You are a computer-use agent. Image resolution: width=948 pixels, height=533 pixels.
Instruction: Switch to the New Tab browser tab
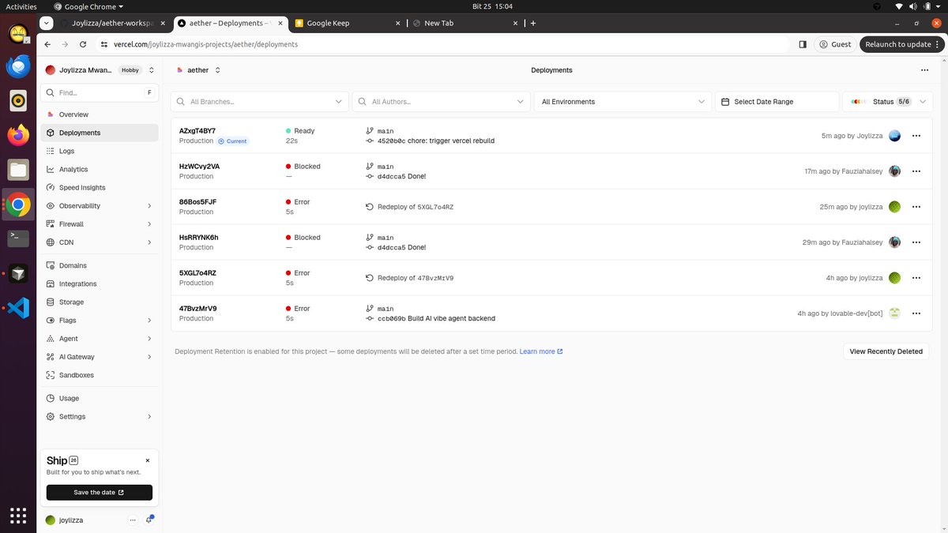coord(465,23)
